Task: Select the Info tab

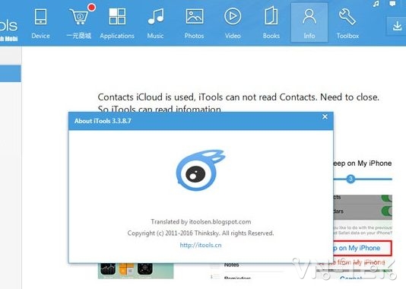Action: pyautogui.click(x=309, y=23)
